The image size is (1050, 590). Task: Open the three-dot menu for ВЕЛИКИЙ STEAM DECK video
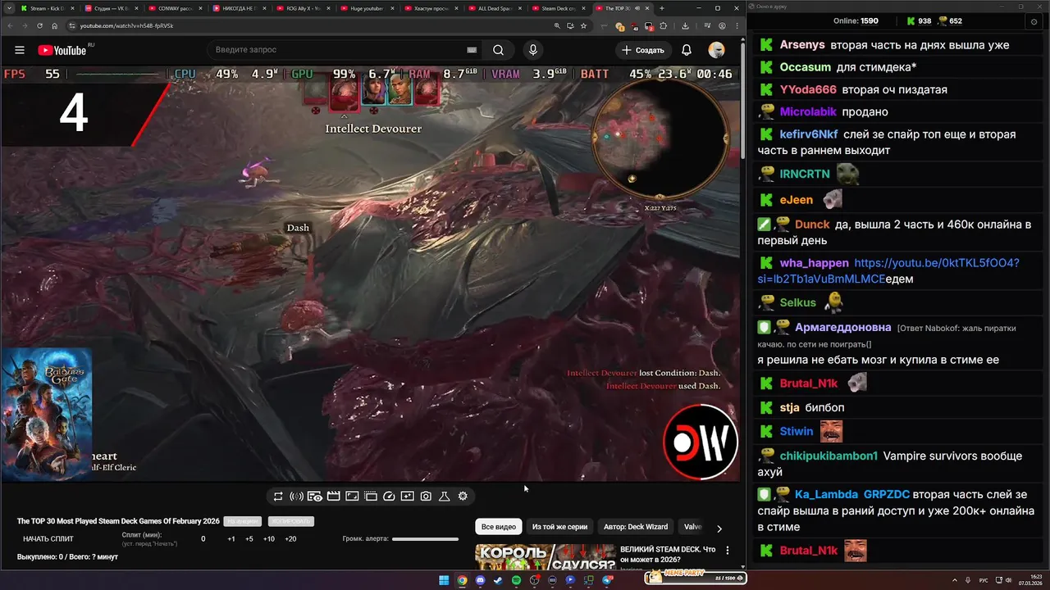[727, 551]
